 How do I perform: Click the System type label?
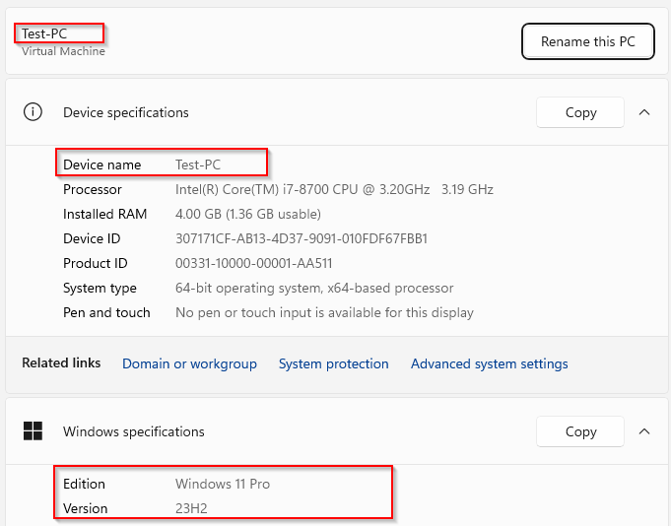point(100,288)
